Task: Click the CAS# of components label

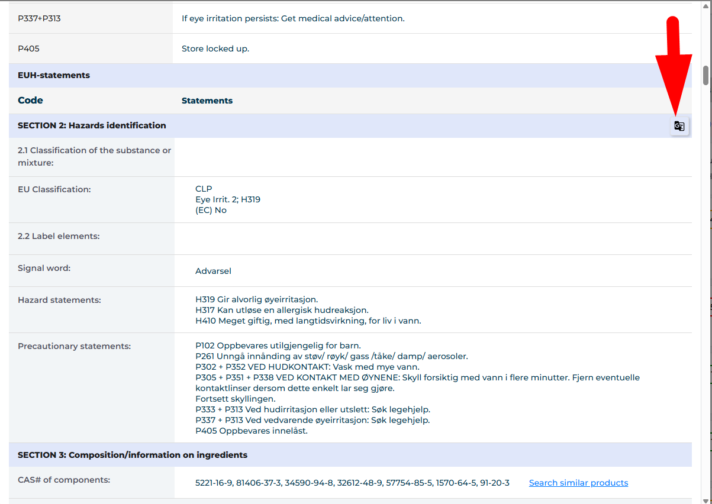Action: (x=64, y=480)
